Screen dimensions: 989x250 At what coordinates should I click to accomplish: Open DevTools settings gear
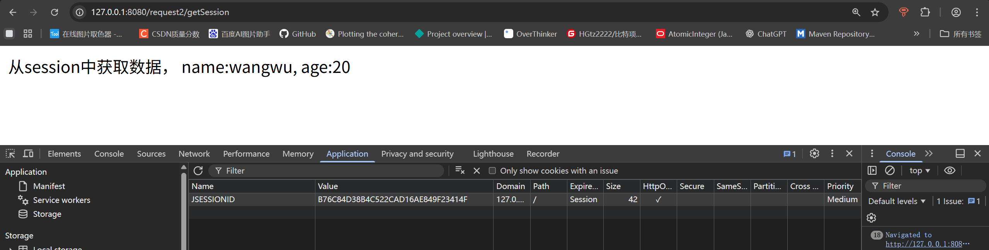click(814, 154)
